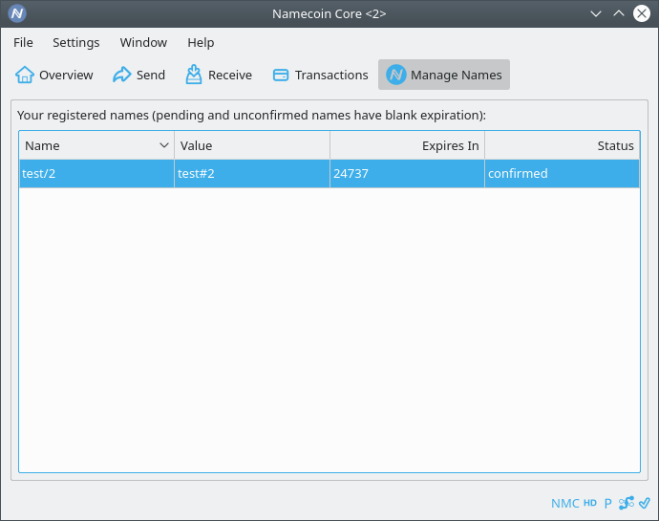Click the sort arrow in Name header
Screen dimensions: 659x521
(x=164, y=145)
